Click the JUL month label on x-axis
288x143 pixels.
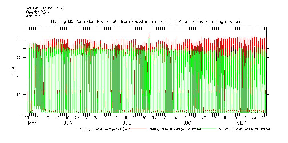click(x=127, y=123)
